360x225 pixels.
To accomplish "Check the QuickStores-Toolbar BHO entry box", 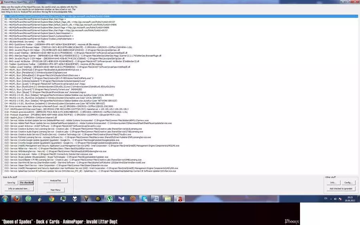I will pyautogui.click(x=3, y=44).
